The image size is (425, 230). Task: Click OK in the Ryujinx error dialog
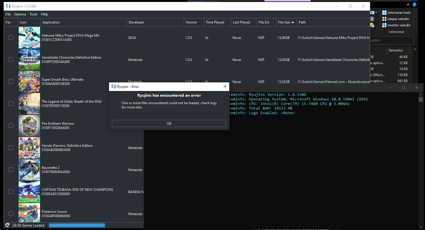click(169, 124)
